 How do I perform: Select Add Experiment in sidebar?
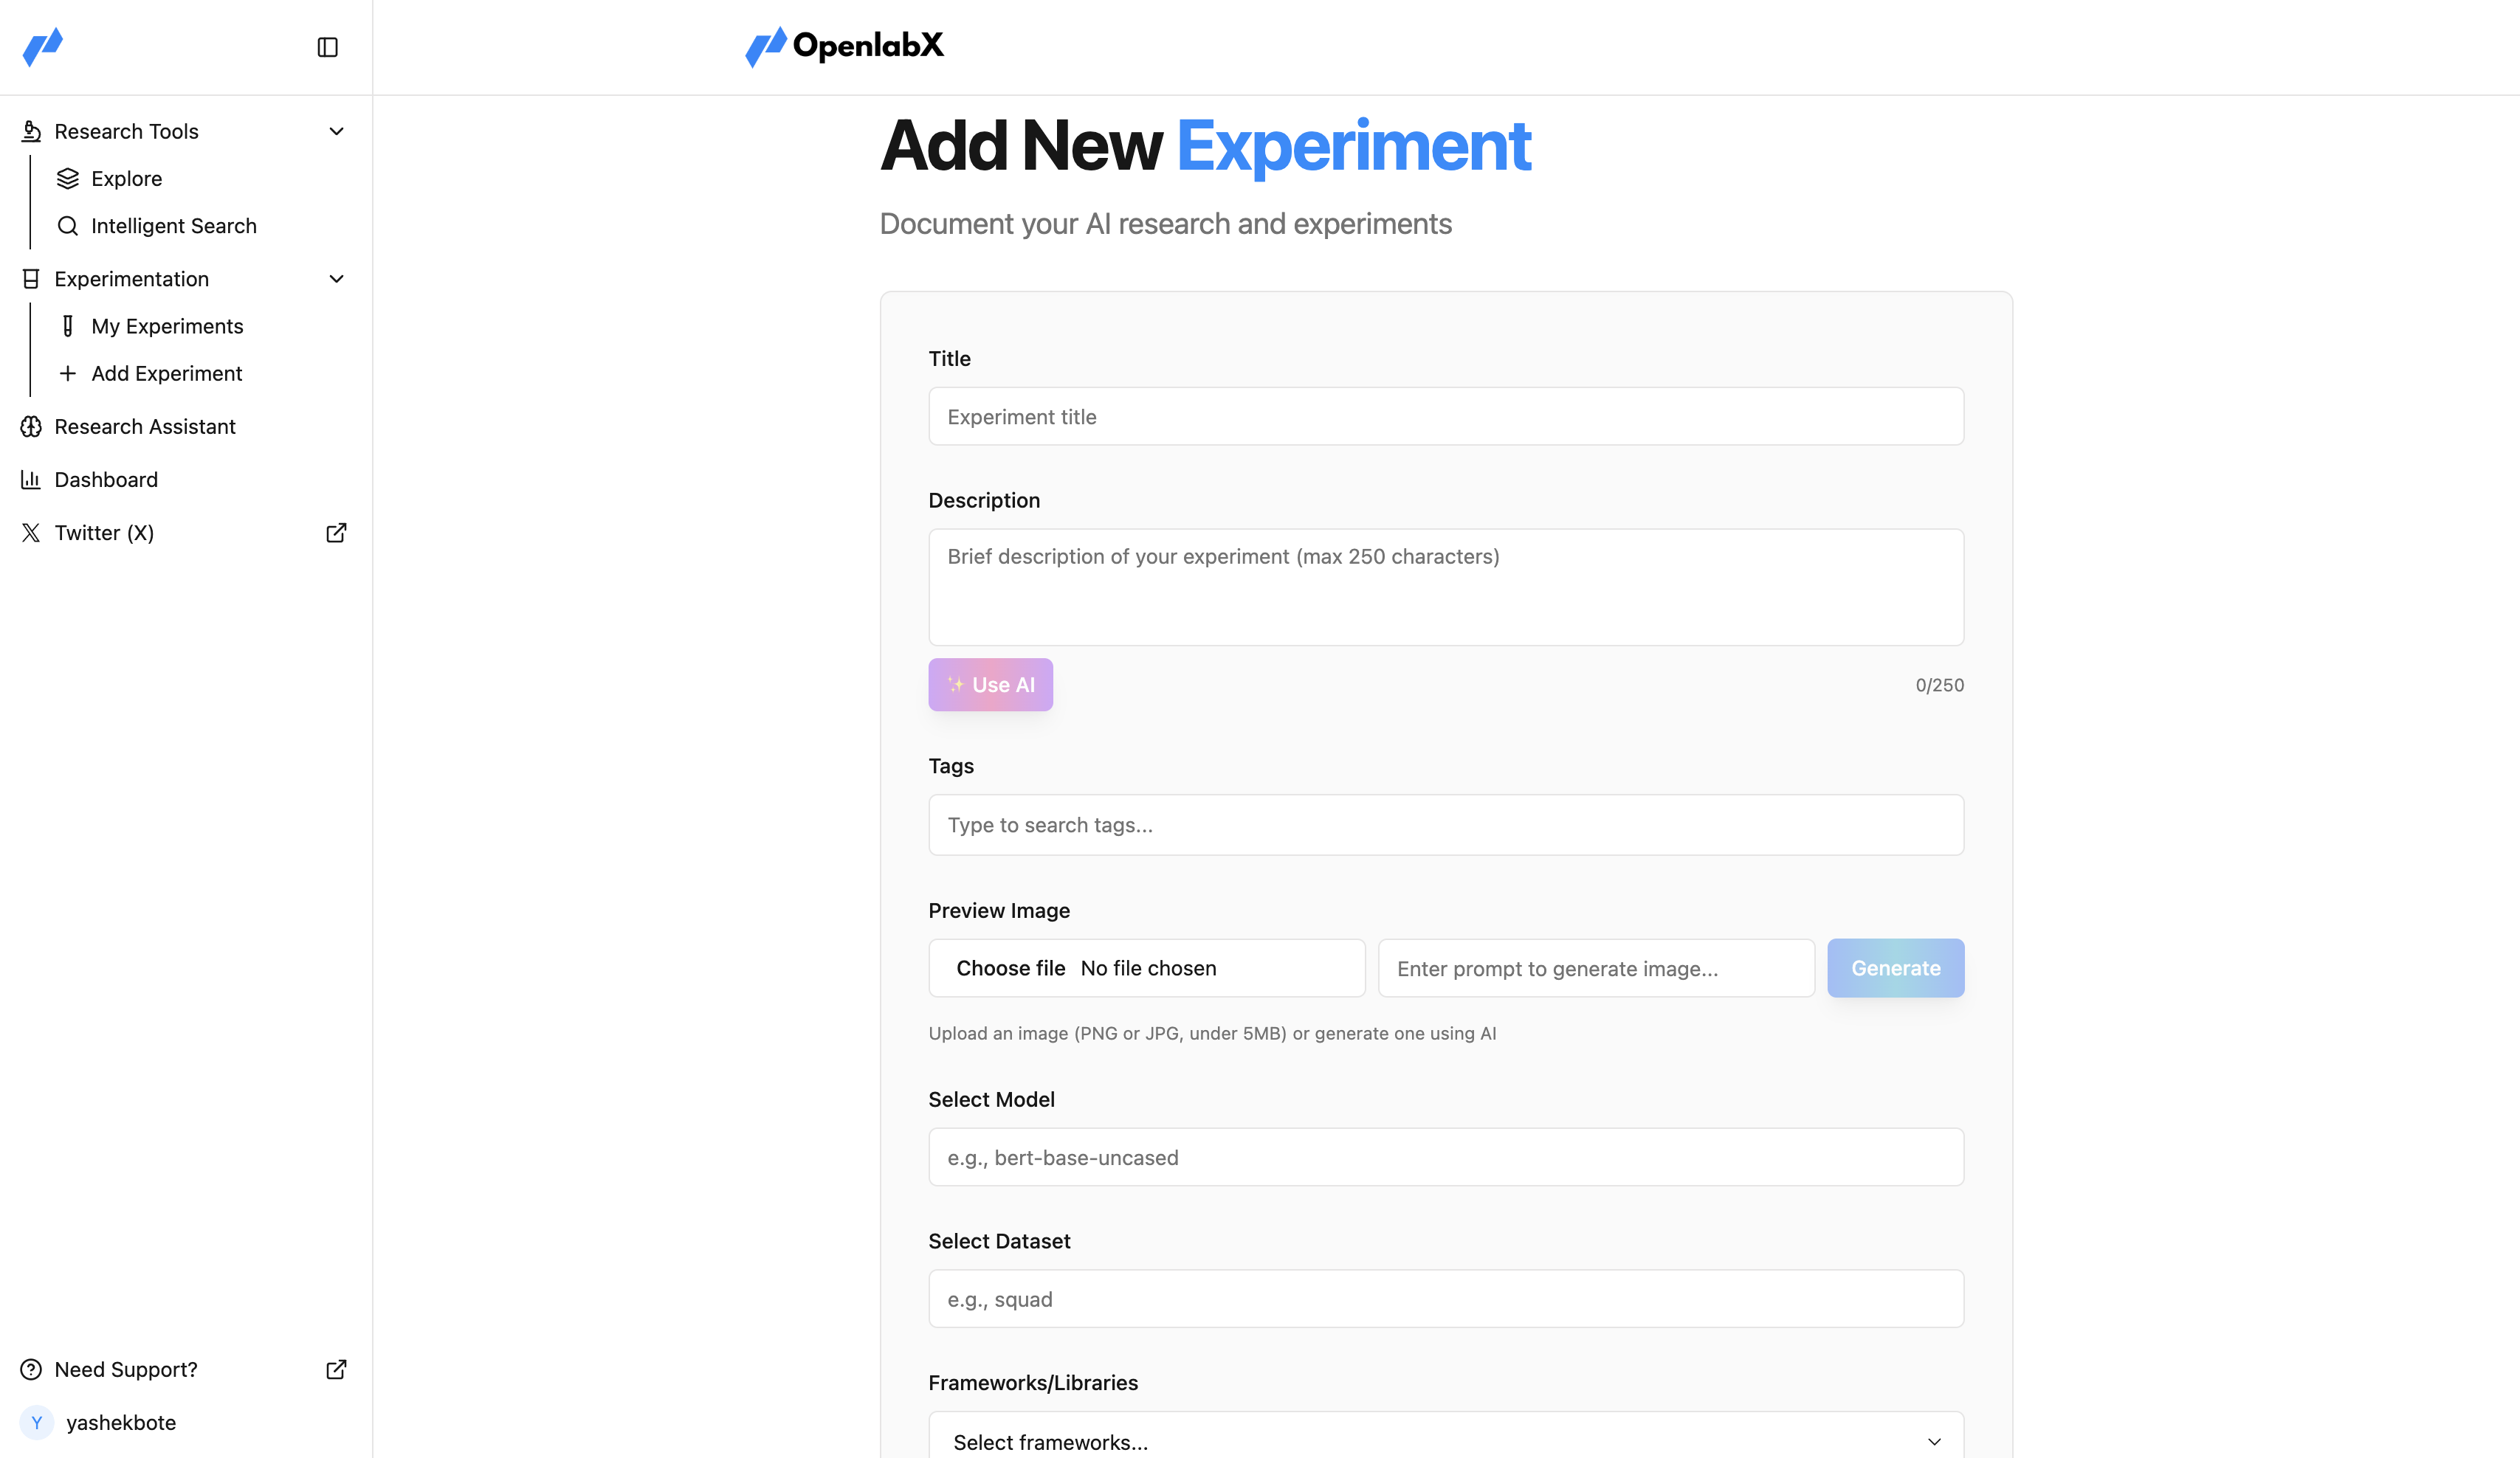(166, 374)
